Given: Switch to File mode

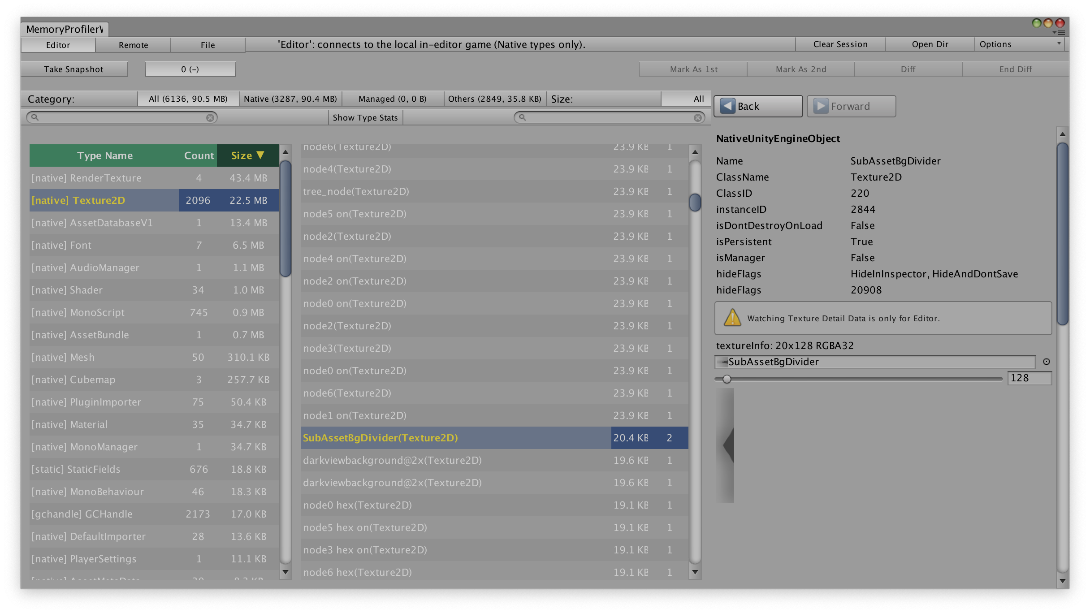Looking at the screenshot, I should pyautogui.click(x=208, y=45).
